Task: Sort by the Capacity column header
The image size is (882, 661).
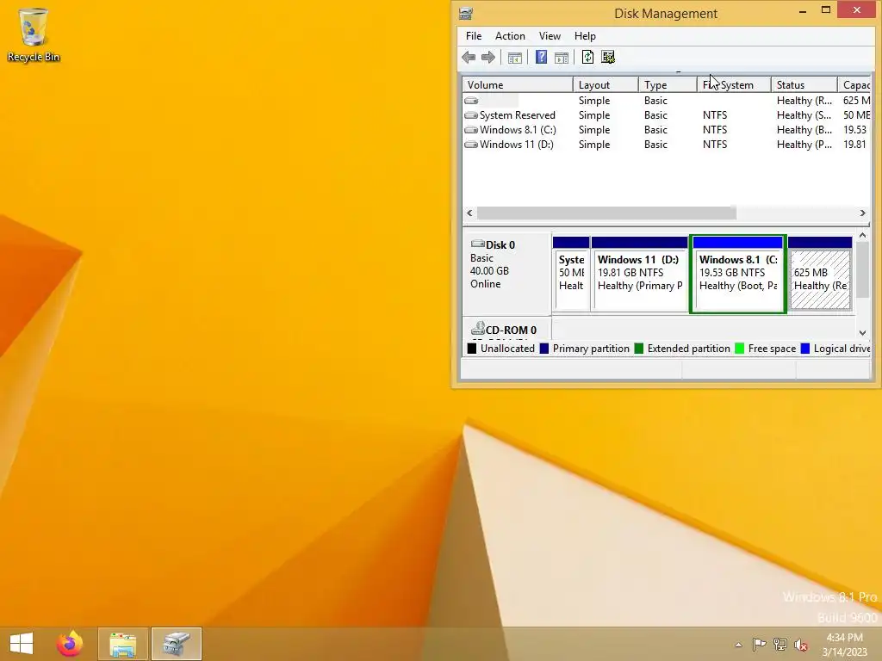Action: point(854,85)
